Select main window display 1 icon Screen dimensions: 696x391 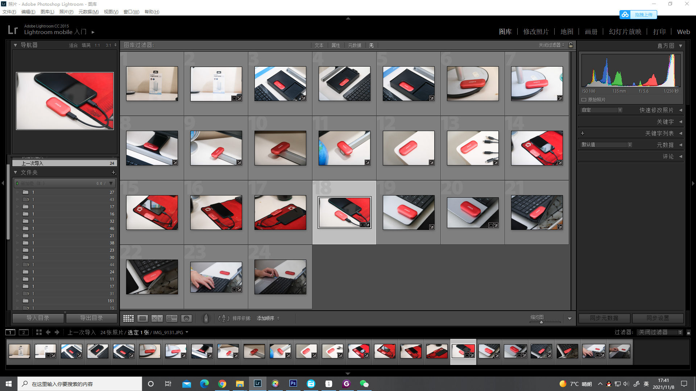click(11, 332)
